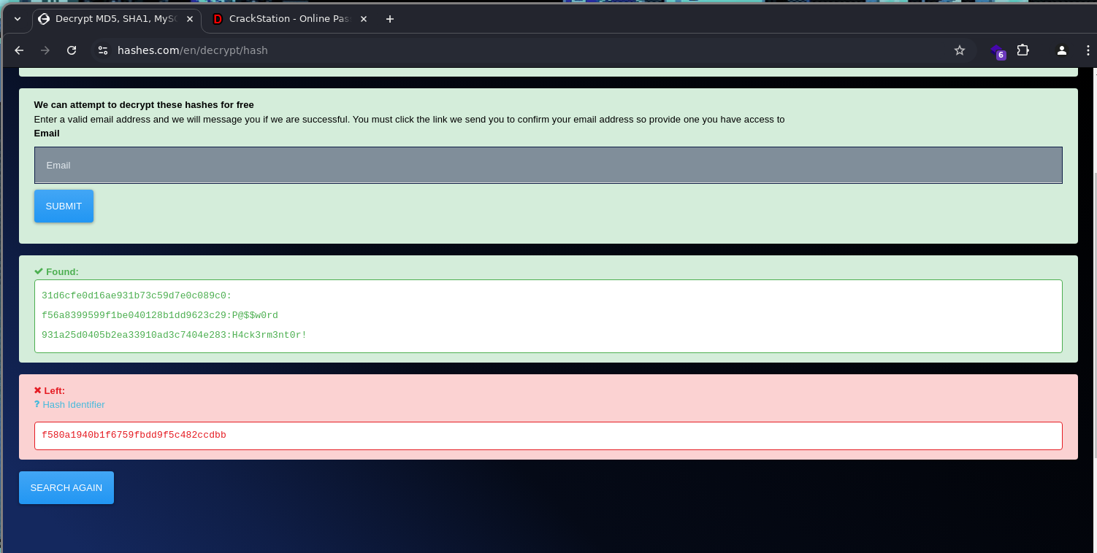Open the Chrome profile icon
The height and width of the screenshot is (553, 1097).
(x=1062, y=50)
